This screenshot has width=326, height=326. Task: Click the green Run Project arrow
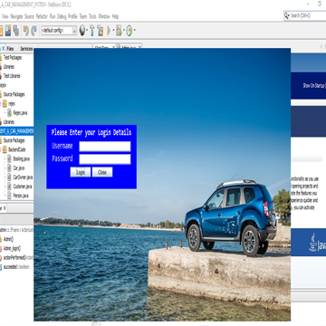point(109,31)
